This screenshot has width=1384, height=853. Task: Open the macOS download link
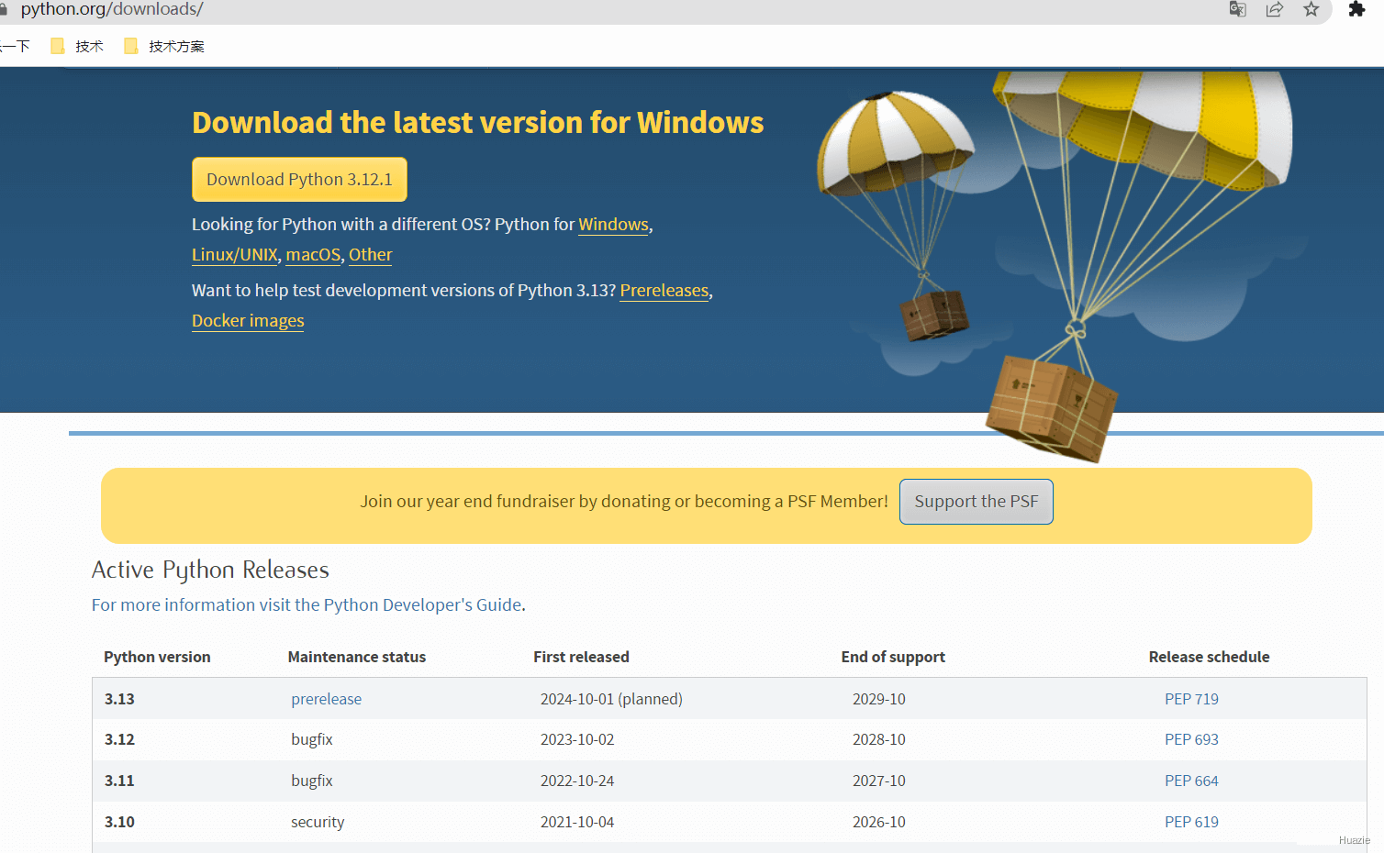point(313,255)
